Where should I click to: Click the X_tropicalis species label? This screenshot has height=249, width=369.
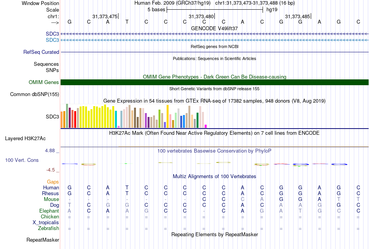[x=46, y=223]
